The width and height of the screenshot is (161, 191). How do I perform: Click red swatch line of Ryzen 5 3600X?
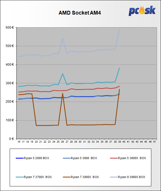pyautogui.click(x=114, y=158)
